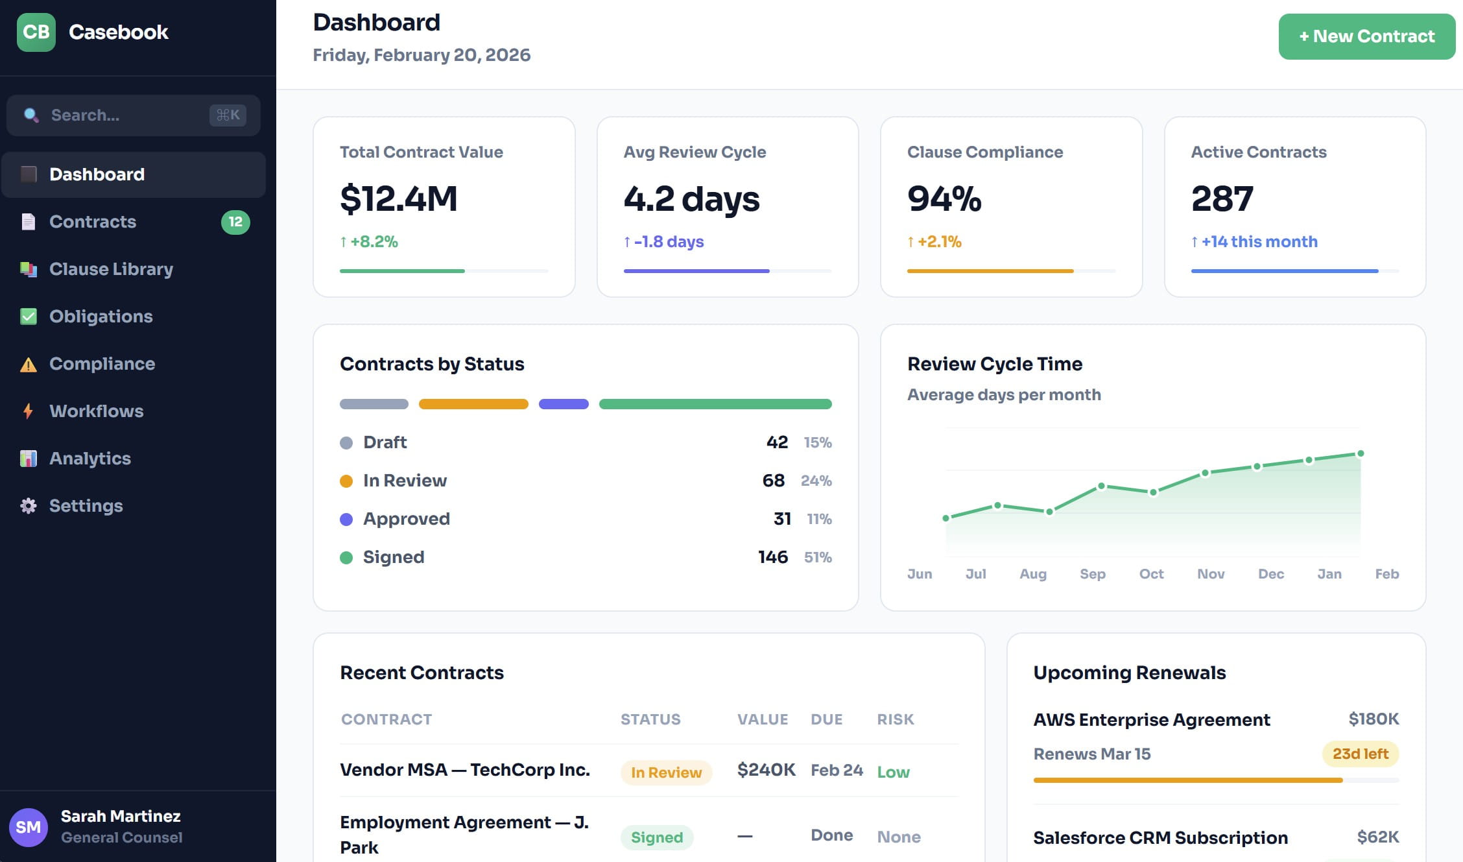Click the Obligations green checkmark icon
1463x862 pixels.
[x=28, y=317]
